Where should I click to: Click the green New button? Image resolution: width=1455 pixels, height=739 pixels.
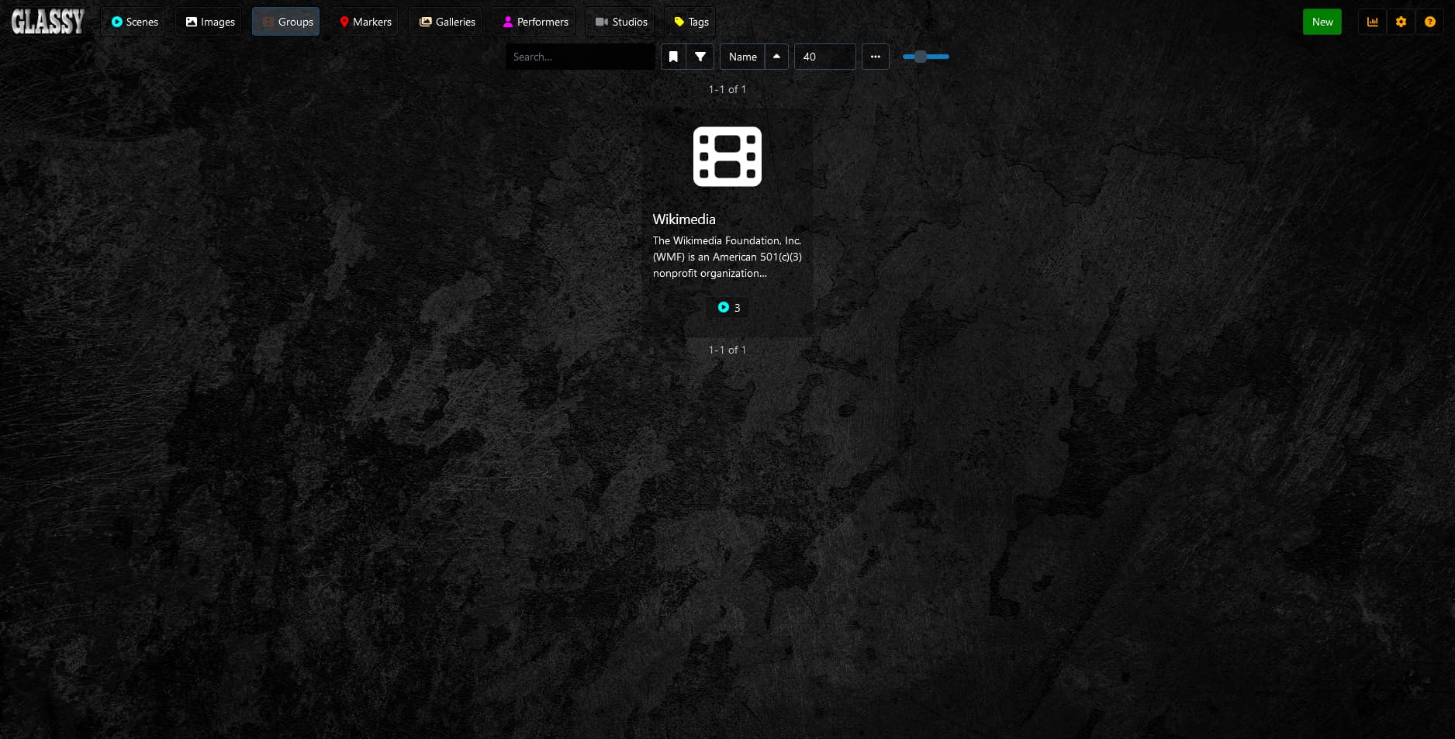pyautogui.click(x=1322, y=22)
